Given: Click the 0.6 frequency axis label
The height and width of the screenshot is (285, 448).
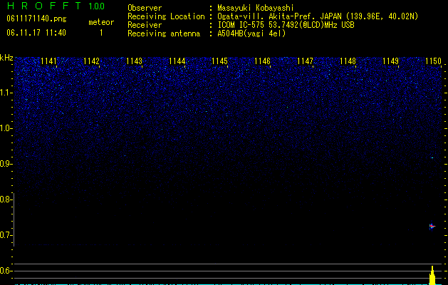Looking at the screenshot, I should point(6,271).
